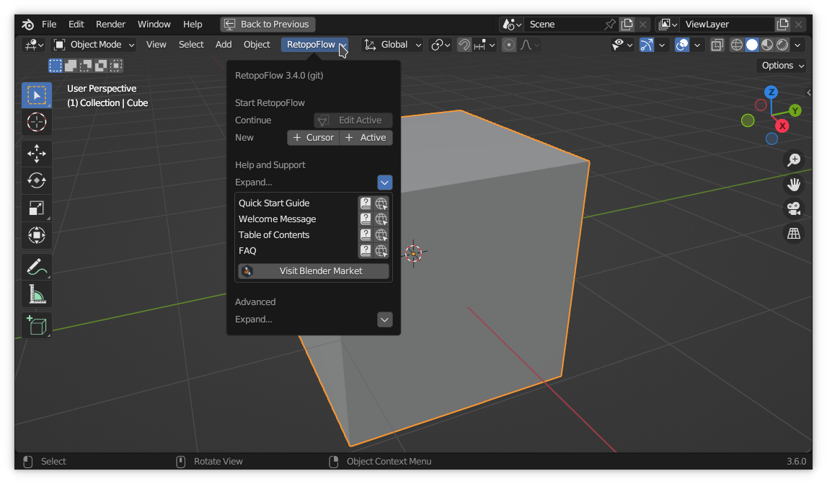Select the Annotate tool
The width and height of the screenshot is (827, 484).
click(36, 267)
